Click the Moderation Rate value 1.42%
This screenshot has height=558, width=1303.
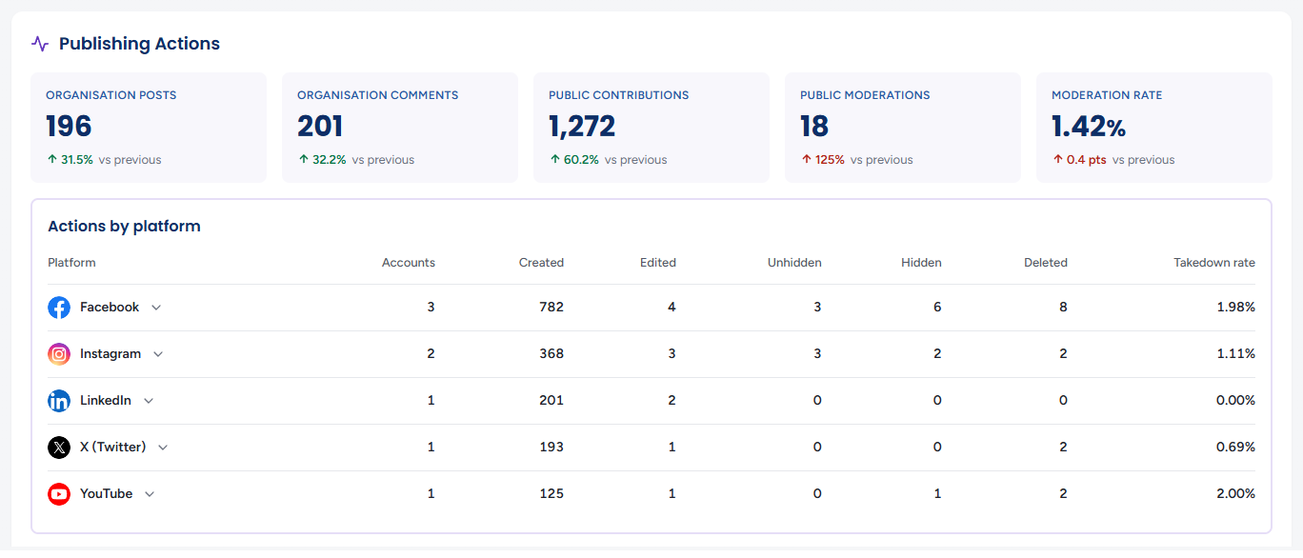[1089, 127]
